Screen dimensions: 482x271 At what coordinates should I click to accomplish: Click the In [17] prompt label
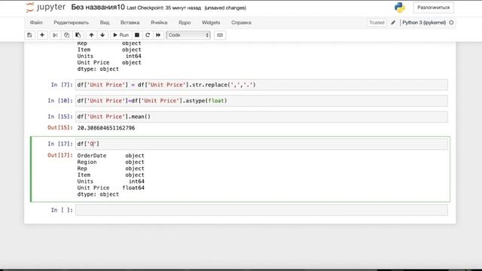point(60,144)
